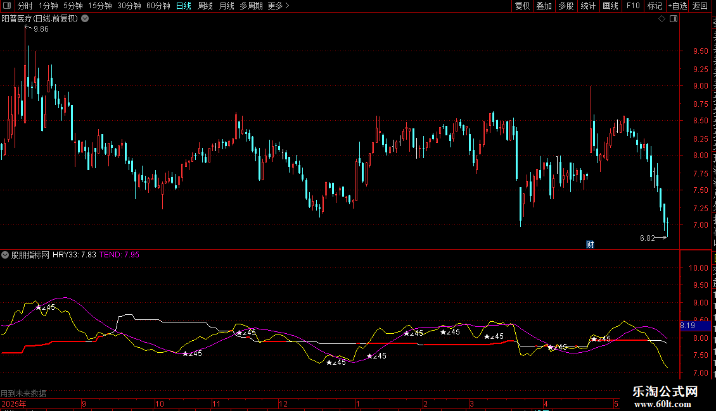Select the 5分钟 period tab
The width and height of the screenshot is (716, 411).
pyautogui.click(x=73, y=6)
